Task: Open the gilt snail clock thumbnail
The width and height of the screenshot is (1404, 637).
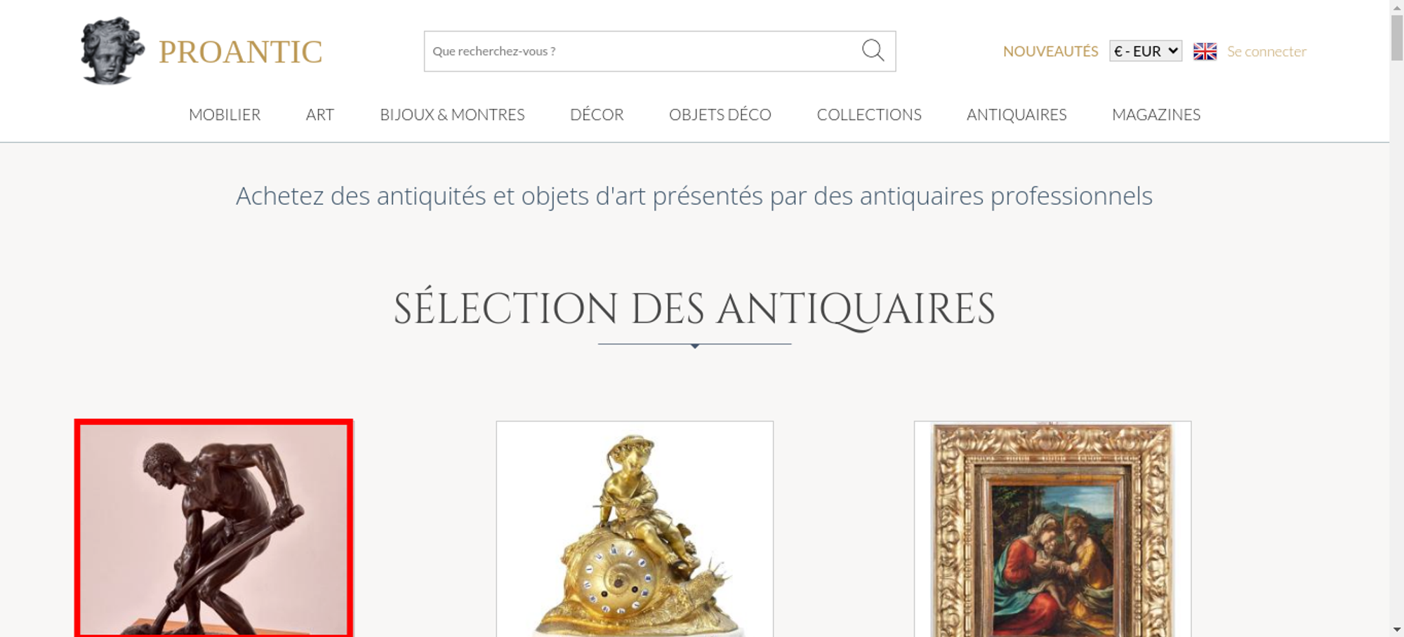Action: 635,529
